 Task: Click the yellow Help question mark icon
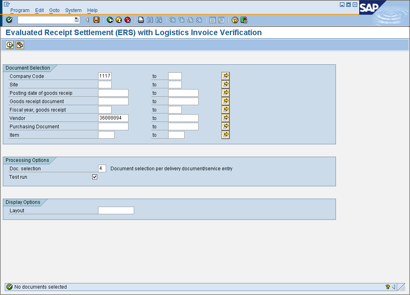[235, 20]
